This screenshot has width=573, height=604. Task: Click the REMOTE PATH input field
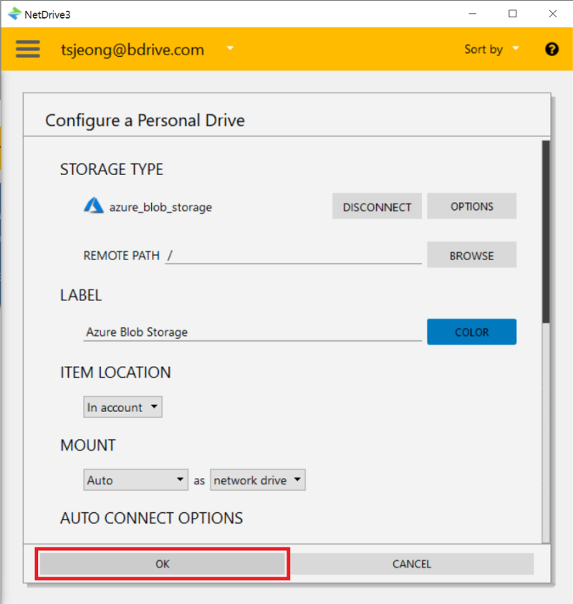[x=294, y=255]
